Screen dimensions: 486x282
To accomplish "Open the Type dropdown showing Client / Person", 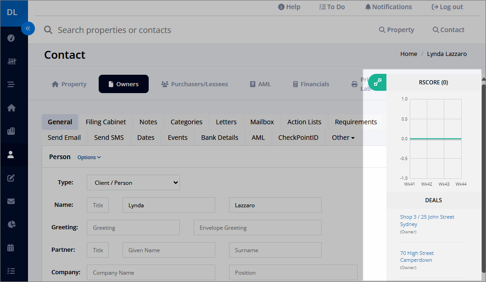I will tap(133, 182).
